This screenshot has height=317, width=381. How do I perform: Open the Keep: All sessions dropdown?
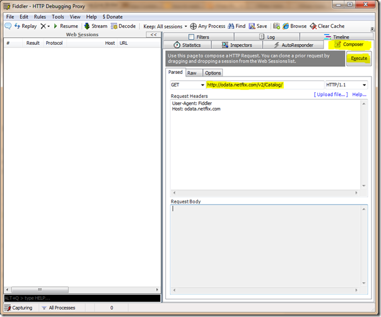pyautogui.click(x=164, y=27)
